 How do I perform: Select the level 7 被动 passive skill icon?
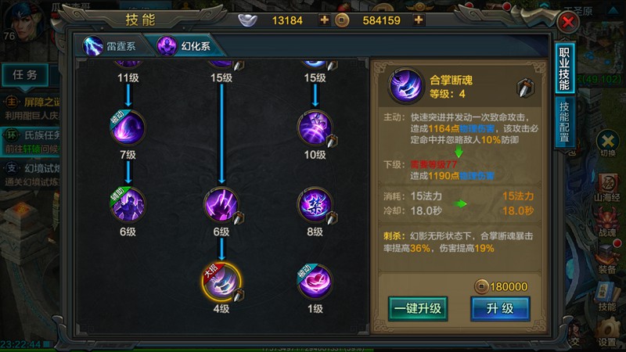click(128, 128)
